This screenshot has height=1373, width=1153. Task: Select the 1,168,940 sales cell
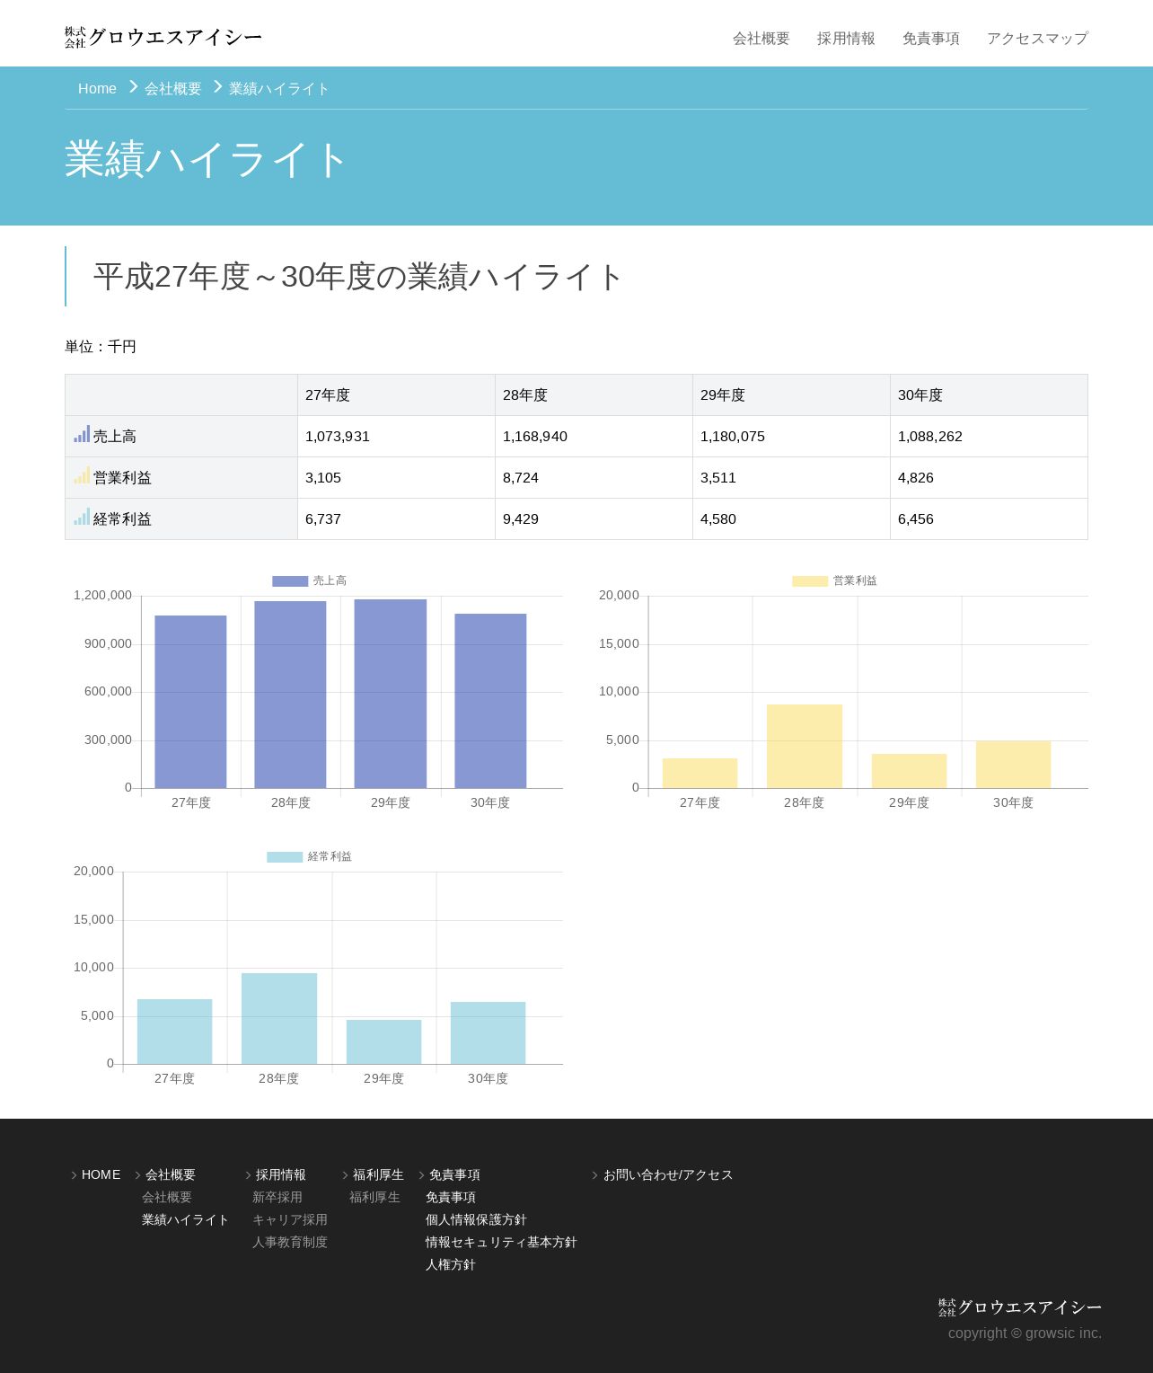(x=594, y=437)
